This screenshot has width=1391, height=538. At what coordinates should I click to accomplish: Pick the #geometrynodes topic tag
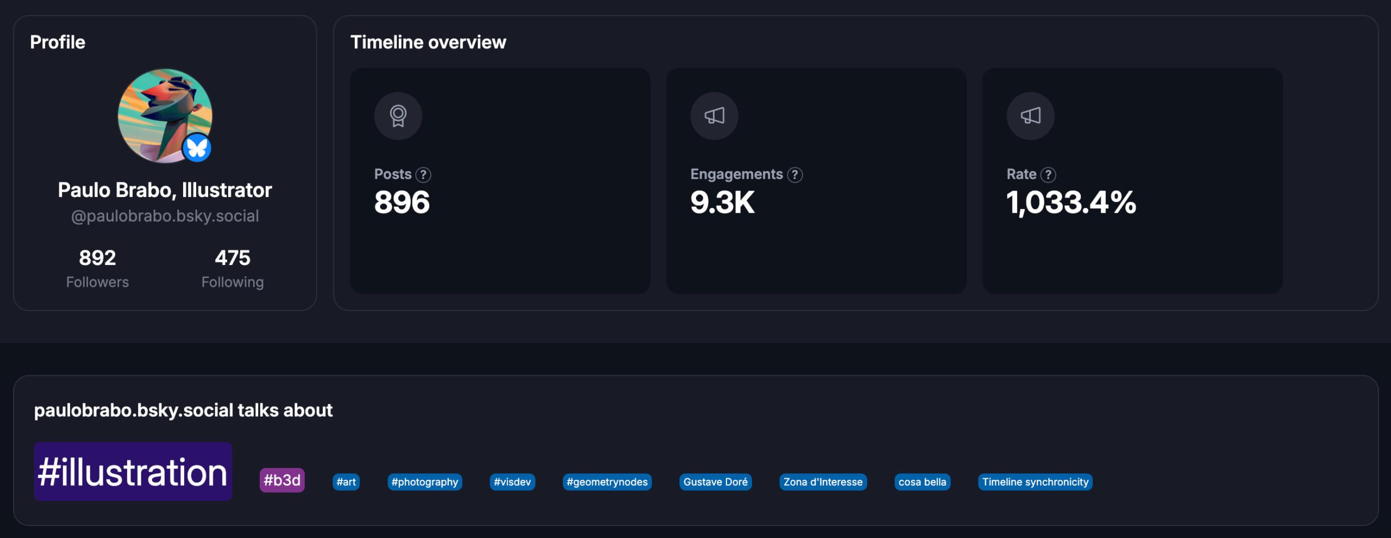[607, 482]
